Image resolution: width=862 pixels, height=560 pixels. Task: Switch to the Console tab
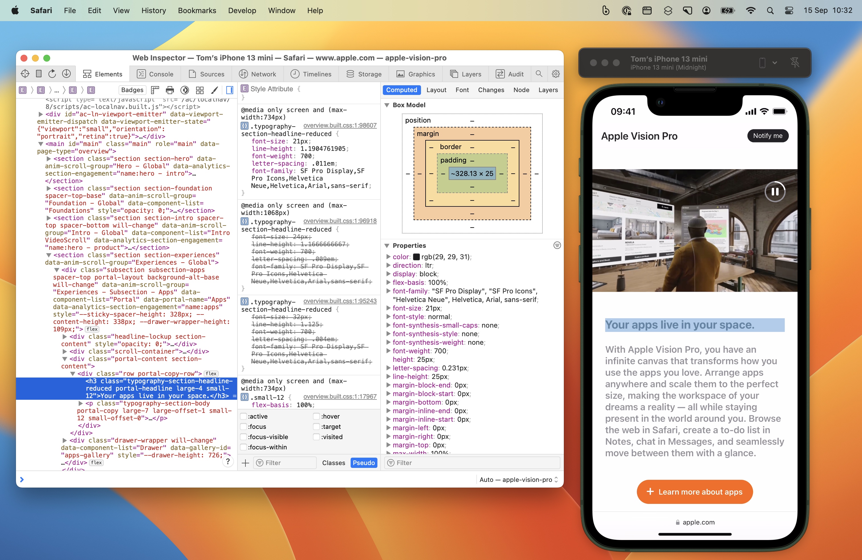tap(155, 74)
